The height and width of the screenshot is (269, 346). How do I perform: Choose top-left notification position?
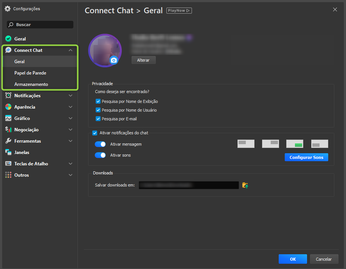tap(246, 144)
